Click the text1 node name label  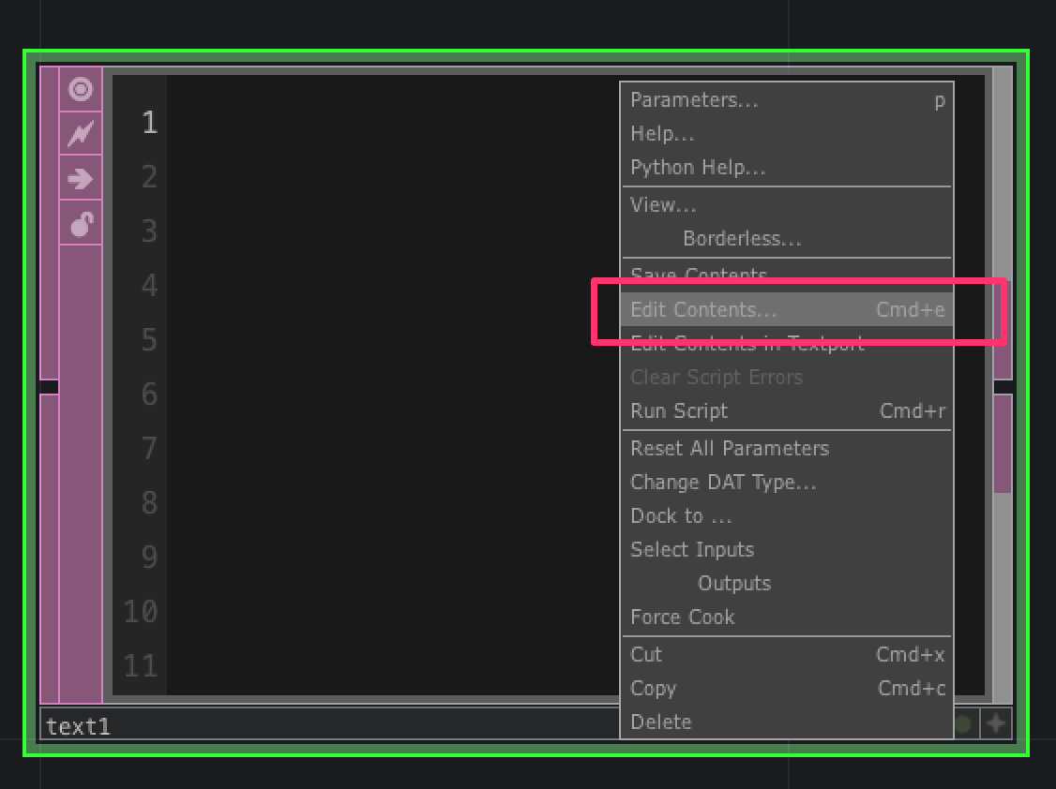78,726
